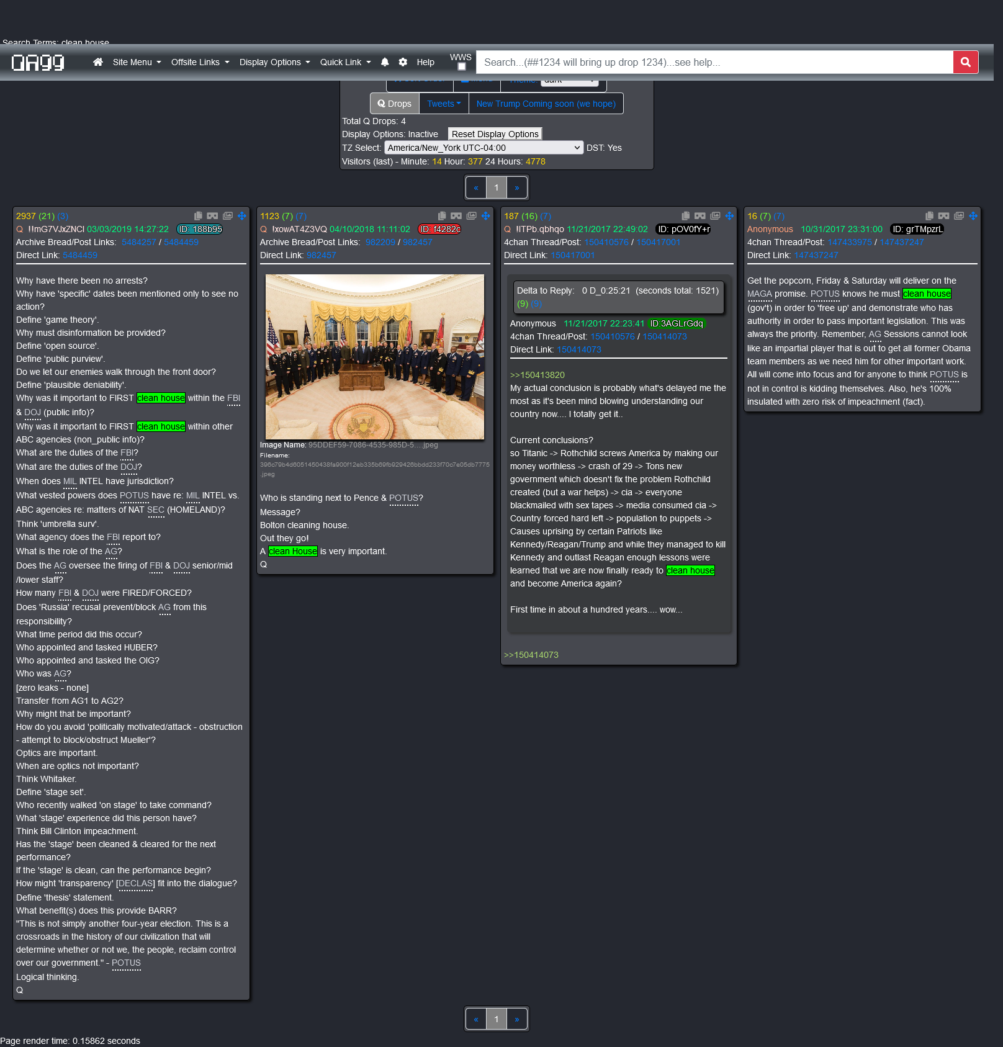The width and height of the screenshot is (1003, 1047).
Task: Go to previous page in top pagination
Action: coord(476,187)
